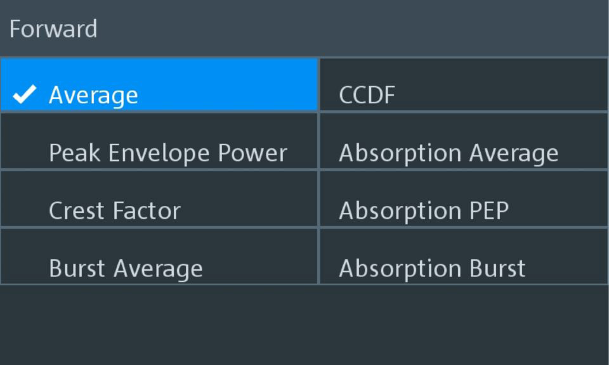Click the word Burst in Burst Average
The image size is (609, 365).
[77, 268]
